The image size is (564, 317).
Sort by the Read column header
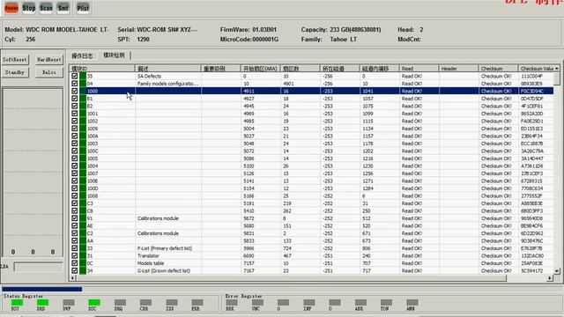[x=419, y=69]
